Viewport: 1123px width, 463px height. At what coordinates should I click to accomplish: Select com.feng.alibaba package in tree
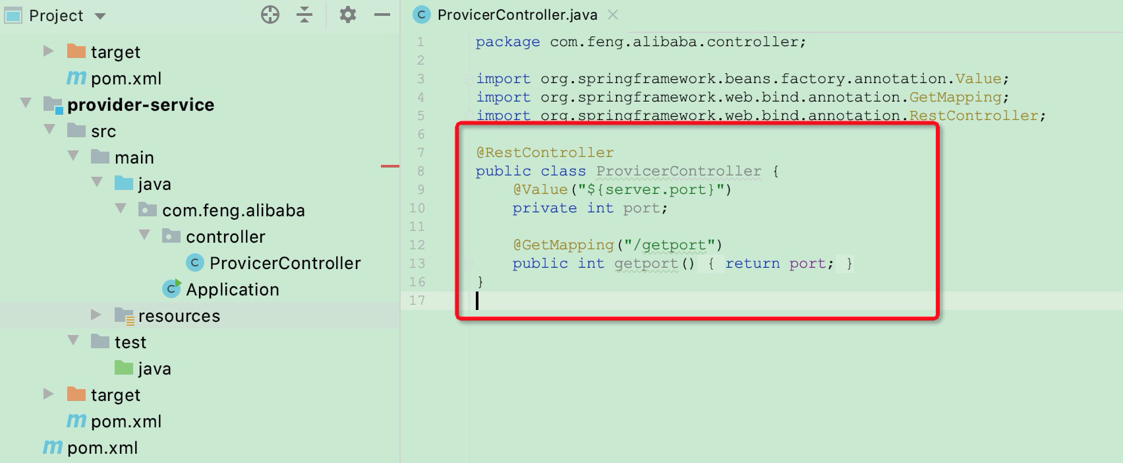233,210
